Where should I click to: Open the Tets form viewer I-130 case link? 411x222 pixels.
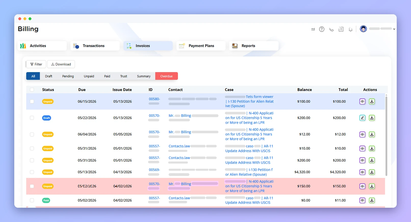(x=249, y=101)
